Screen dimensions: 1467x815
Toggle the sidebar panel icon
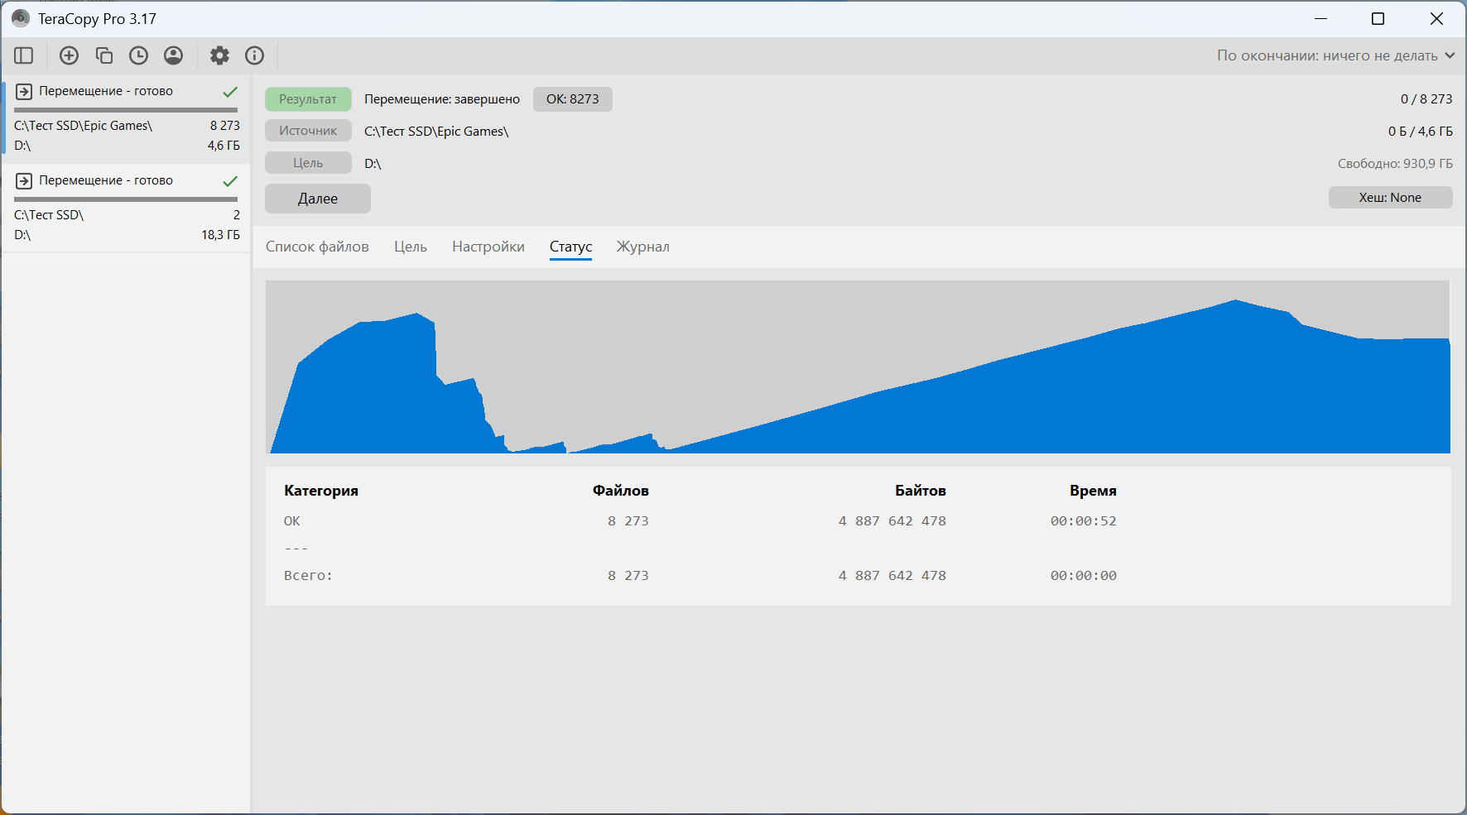click(x=23, y=55)
